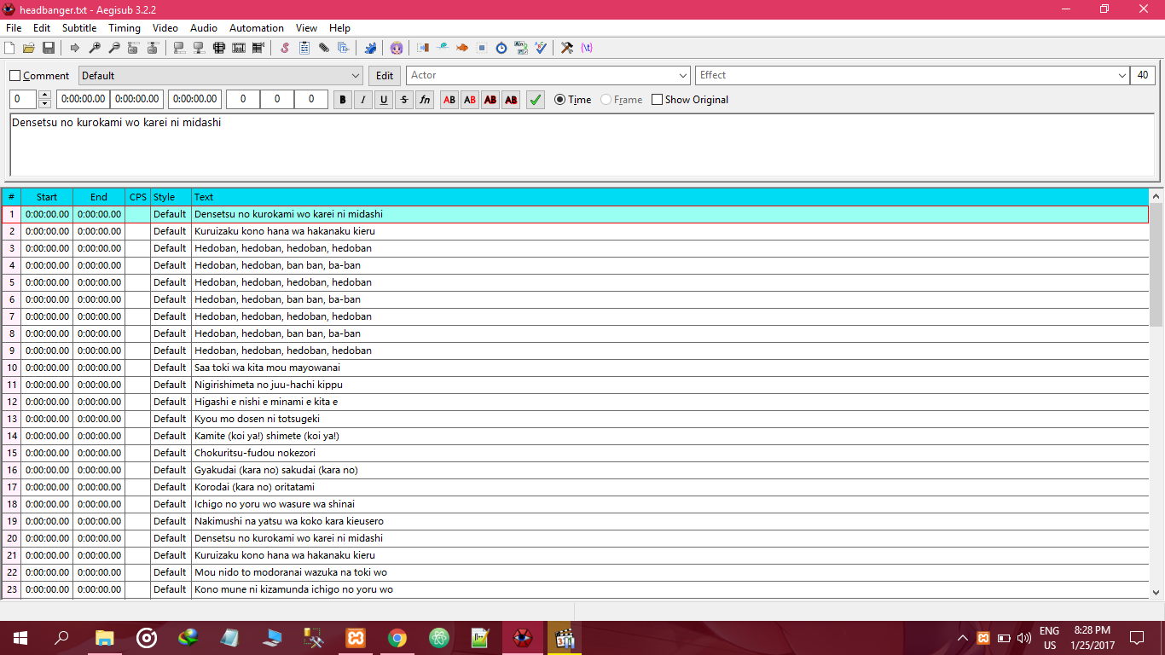Jump video to end of subtitle
Viewport: 1165px width, 655px height.
(154, 48)
